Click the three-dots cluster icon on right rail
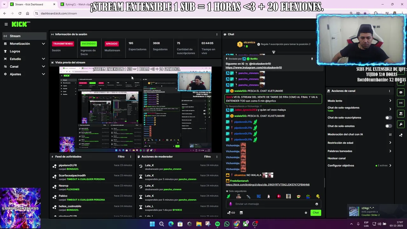 point(401,135)
